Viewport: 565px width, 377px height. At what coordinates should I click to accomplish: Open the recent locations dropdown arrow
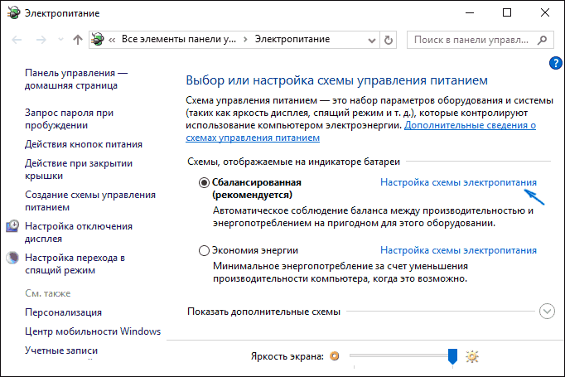[61, 39]
